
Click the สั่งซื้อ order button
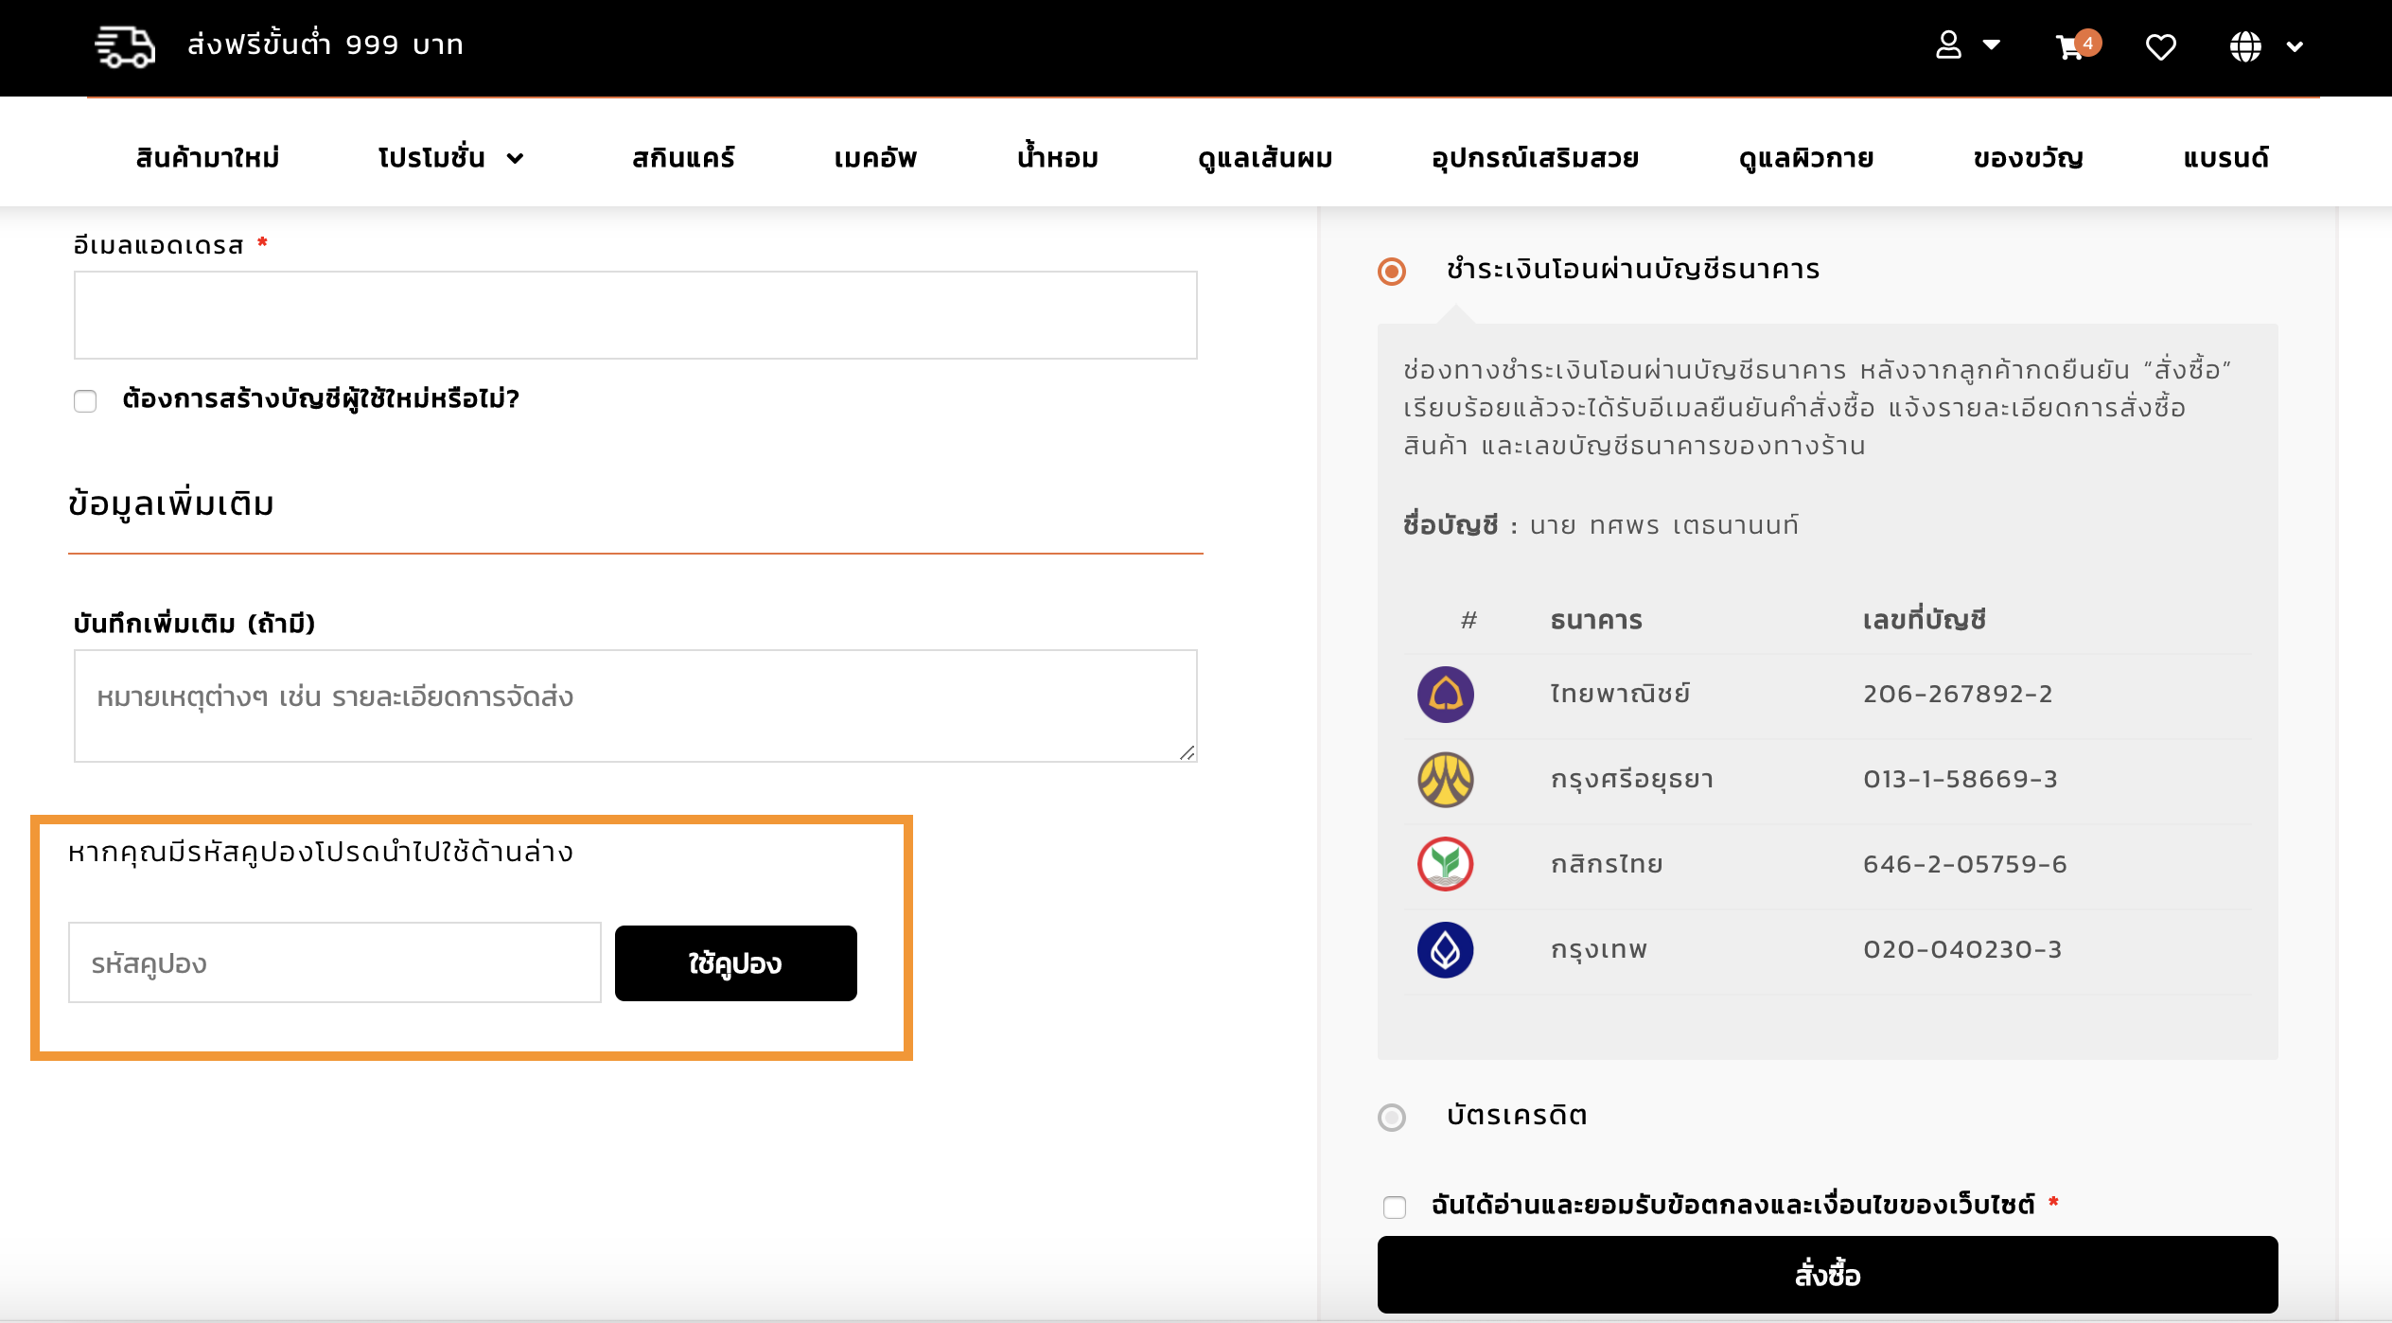[1827, 1275]
